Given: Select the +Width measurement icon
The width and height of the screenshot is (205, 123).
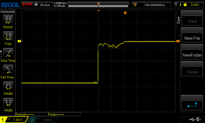Looking at the screenshot, I should [x=8, y=88].
